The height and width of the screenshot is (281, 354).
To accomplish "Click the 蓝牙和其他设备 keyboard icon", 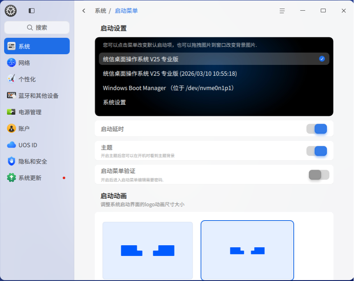I will point(11,95).
